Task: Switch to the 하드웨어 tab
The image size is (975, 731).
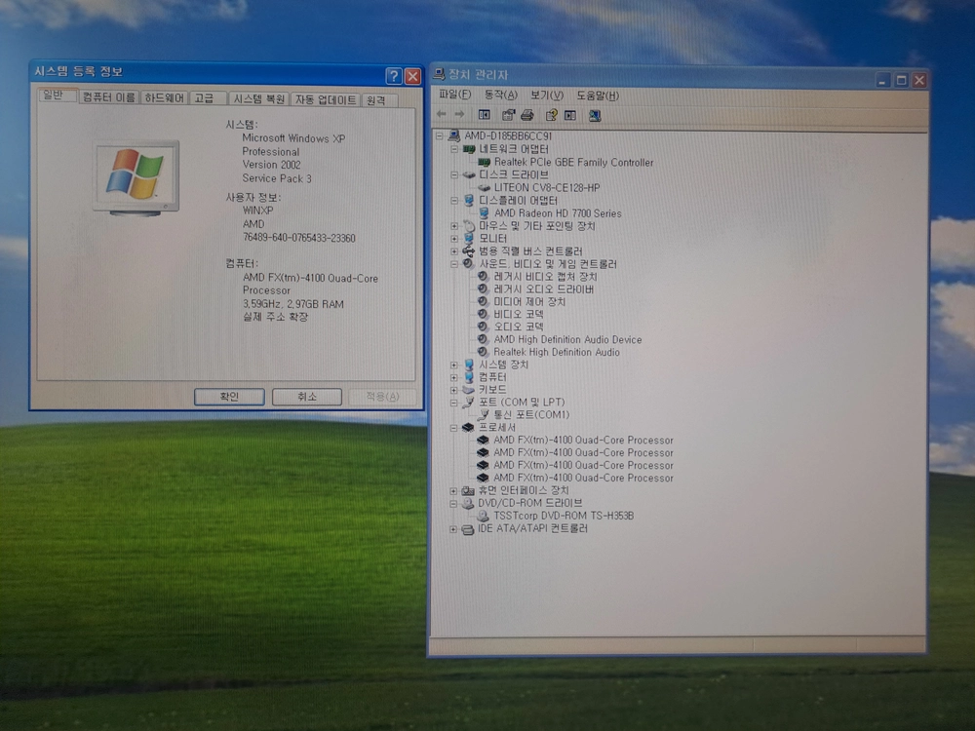Action: pos(164,98)
